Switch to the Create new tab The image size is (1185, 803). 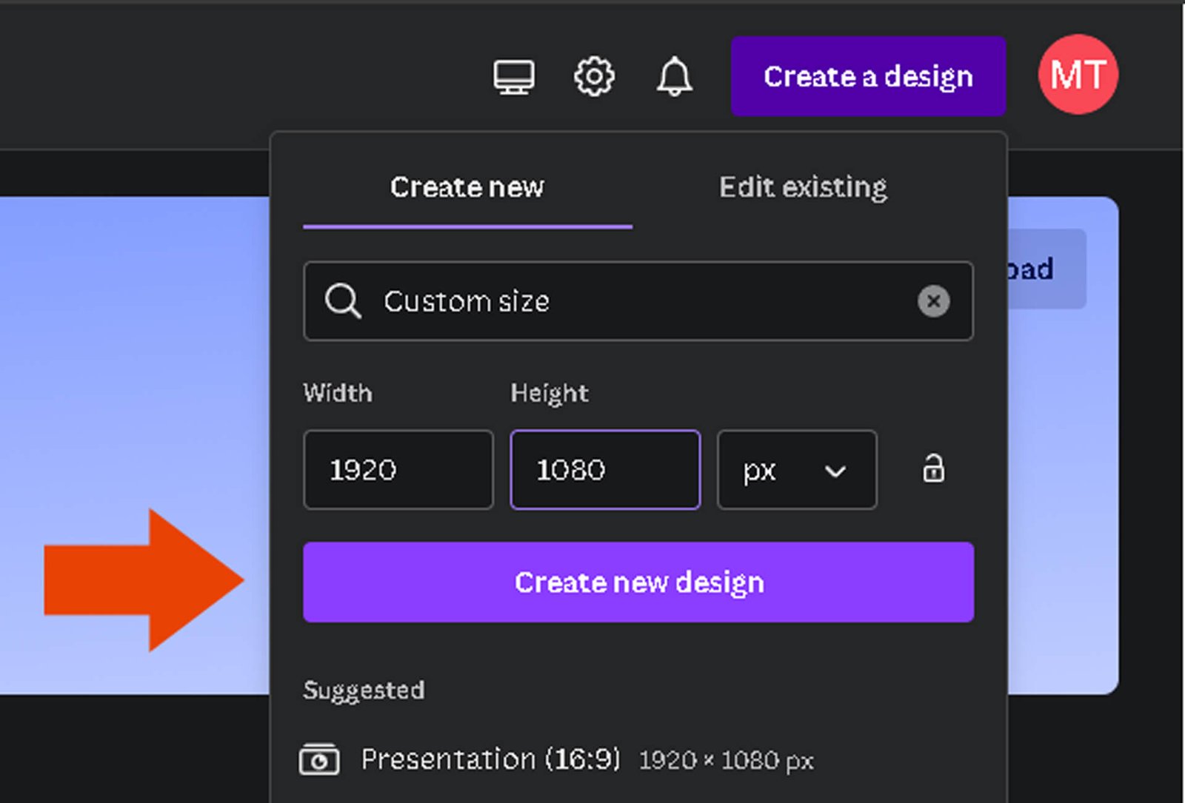coord(467,187)
